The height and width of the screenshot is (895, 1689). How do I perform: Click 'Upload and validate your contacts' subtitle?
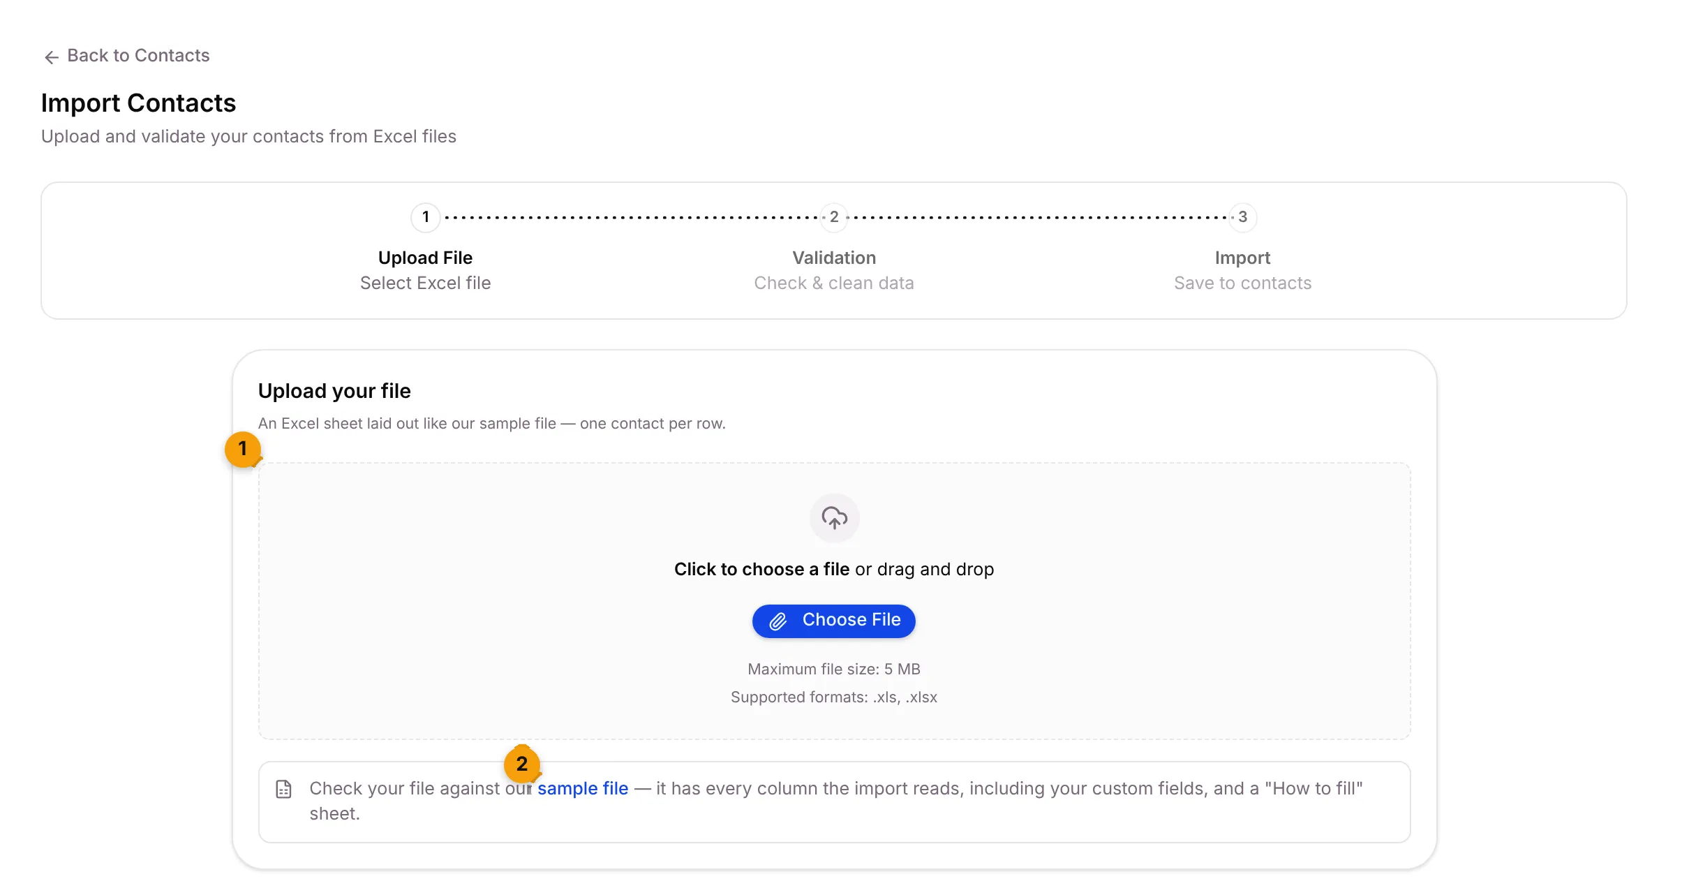click(x=248, y=136)
